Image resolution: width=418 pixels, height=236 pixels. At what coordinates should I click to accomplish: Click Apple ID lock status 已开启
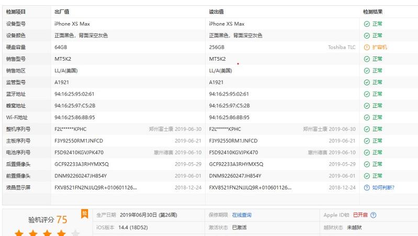click(x=360, y=215)
